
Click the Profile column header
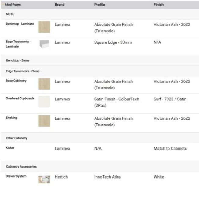pos(99,5)
